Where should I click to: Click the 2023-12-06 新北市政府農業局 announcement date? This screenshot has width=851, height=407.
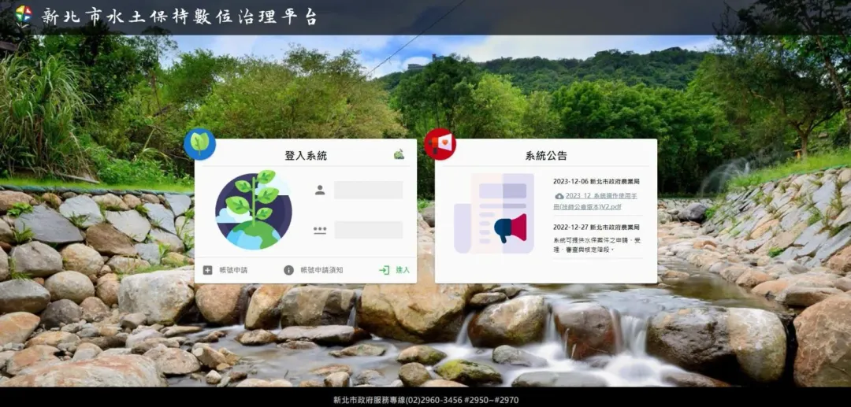pyautogui.click(x=596, y=182)
